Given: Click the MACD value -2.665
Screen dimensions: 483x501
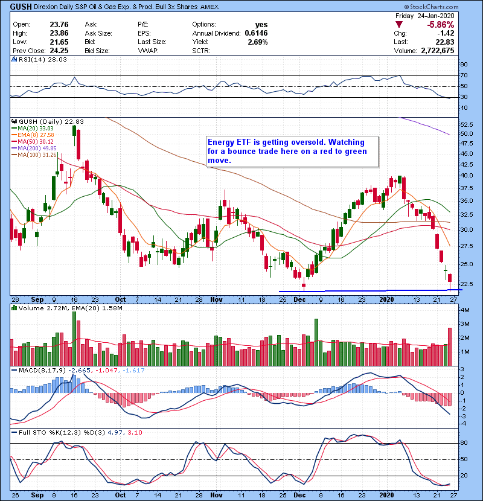Looking at the screenshot, I should tap(79, 371).
